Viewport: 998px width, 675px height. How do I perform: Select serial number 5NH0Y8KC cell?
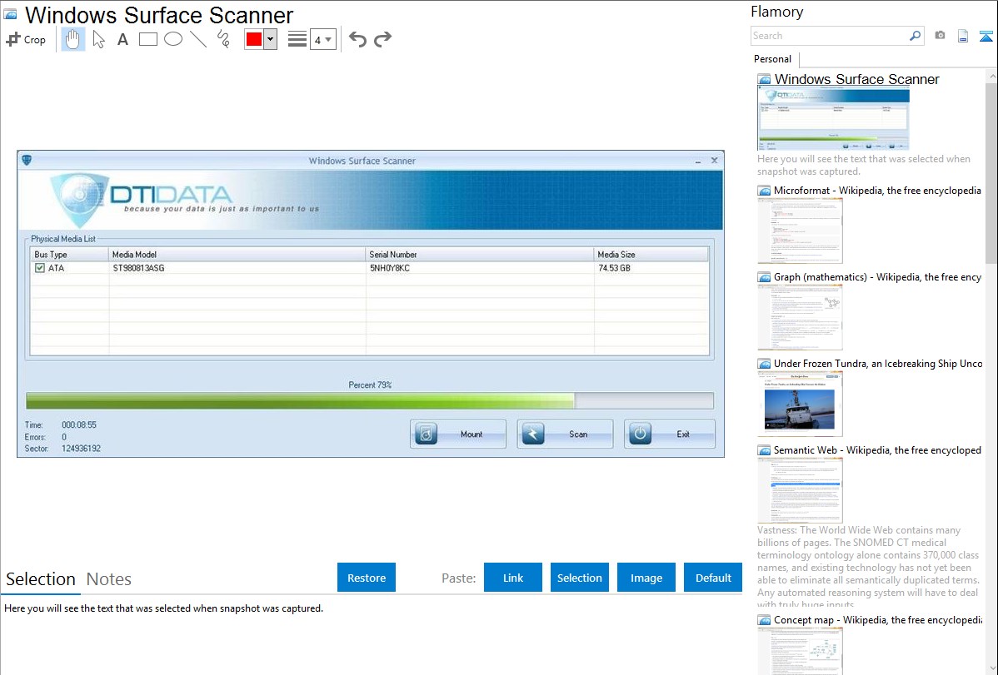[390, 268]
